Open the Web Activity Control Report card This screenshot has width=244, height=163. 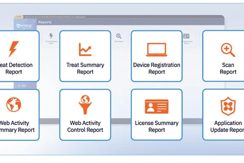pyautogui.click(x=85, y=115)
